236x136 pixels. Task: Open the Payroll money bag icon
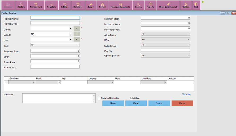[102, 5]
